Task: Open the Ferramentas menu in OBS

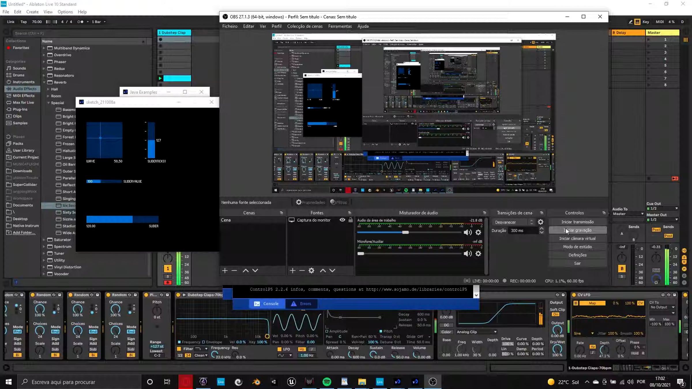Action: [340, 26]
